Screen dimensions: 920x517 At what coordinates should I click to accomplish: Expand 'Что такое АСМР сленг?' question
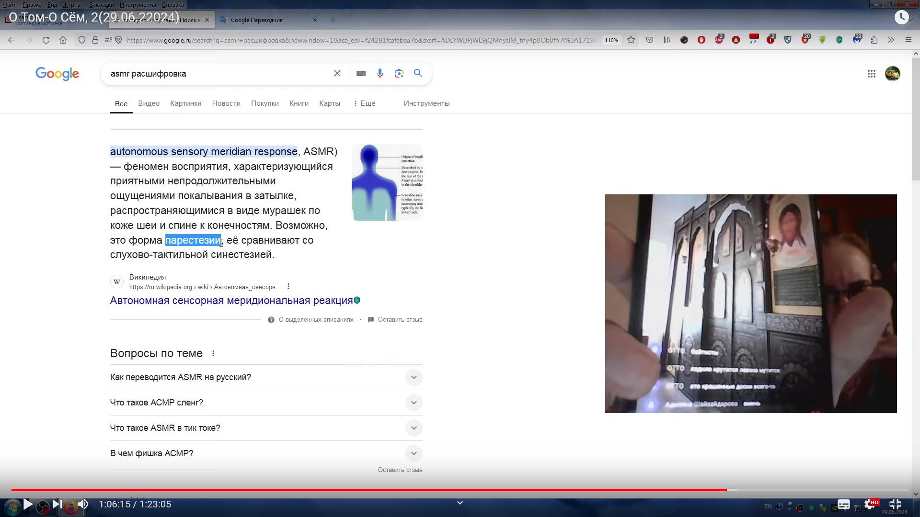tap(414, 403)
